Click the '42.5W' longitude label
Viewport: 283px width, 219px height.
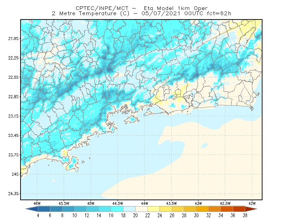point(225,203)
